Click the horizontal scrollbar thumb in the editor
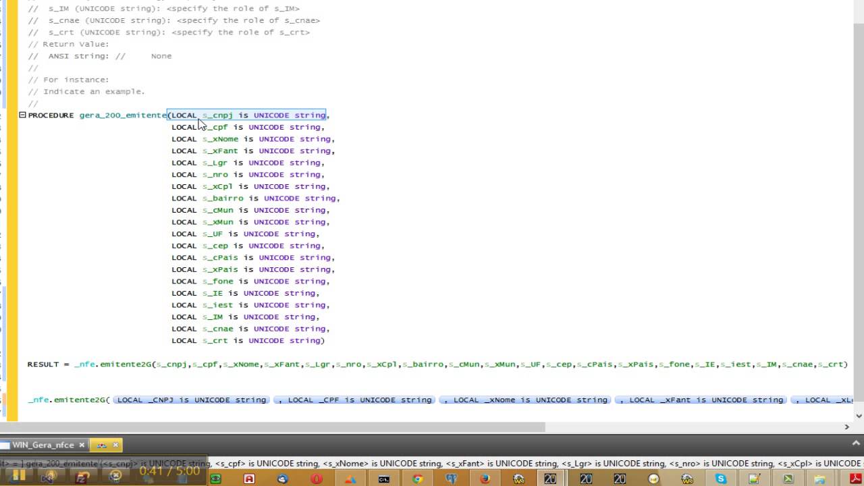Screen dimensions: 864x486 [x=272, y=427]
